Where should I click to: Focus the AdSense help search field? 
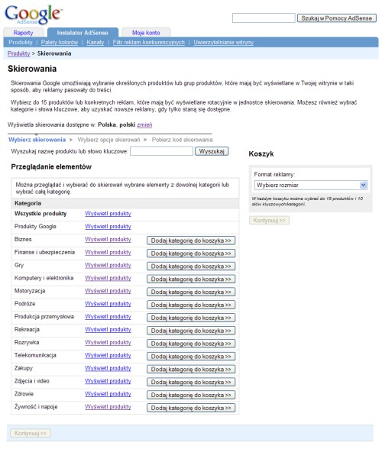click(264, 18)
